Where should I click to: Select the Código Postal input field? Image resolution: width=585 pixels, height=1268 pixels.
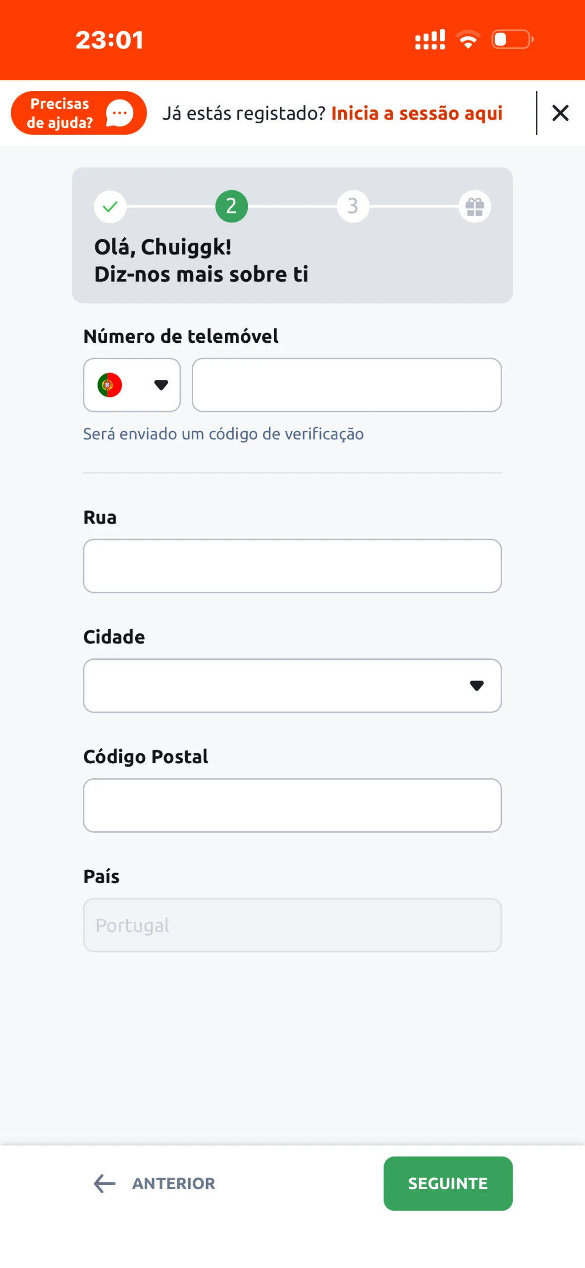292,805
